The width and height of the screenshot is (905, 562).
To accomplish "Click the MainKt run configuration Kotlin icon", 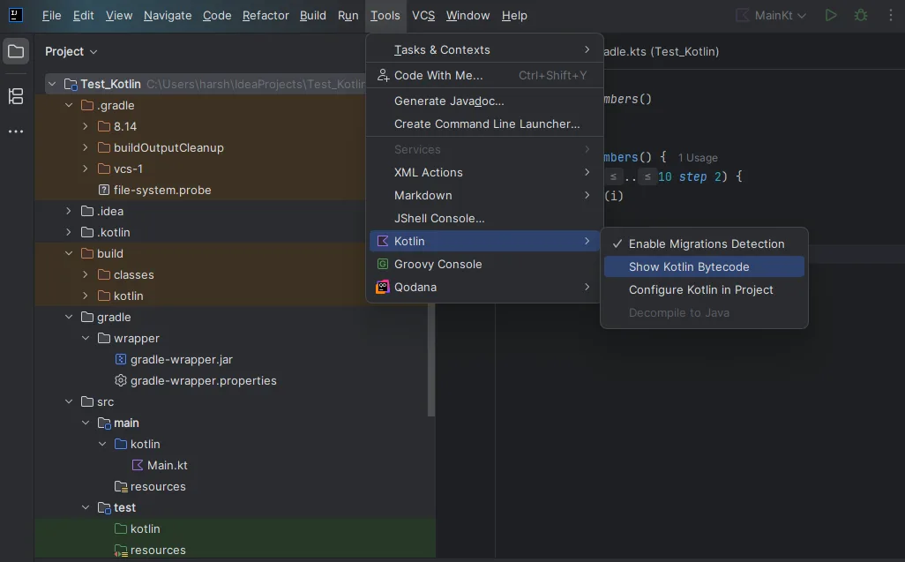I will coord(743,15).
